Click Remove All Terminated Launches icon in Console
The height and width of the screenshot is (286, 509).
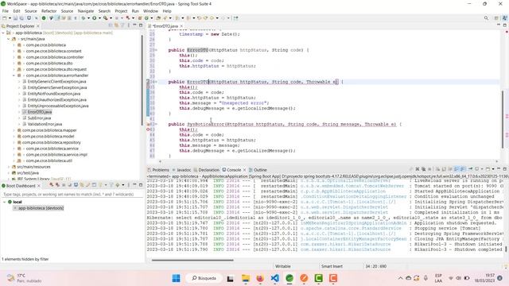424,169
